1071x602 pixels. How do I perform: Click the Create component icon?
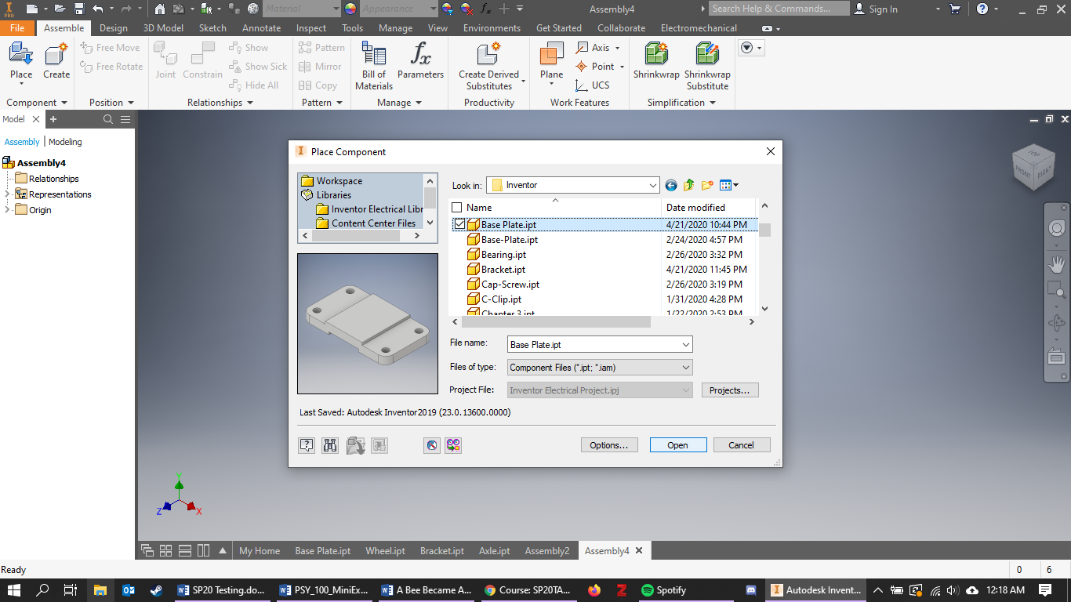56,55
